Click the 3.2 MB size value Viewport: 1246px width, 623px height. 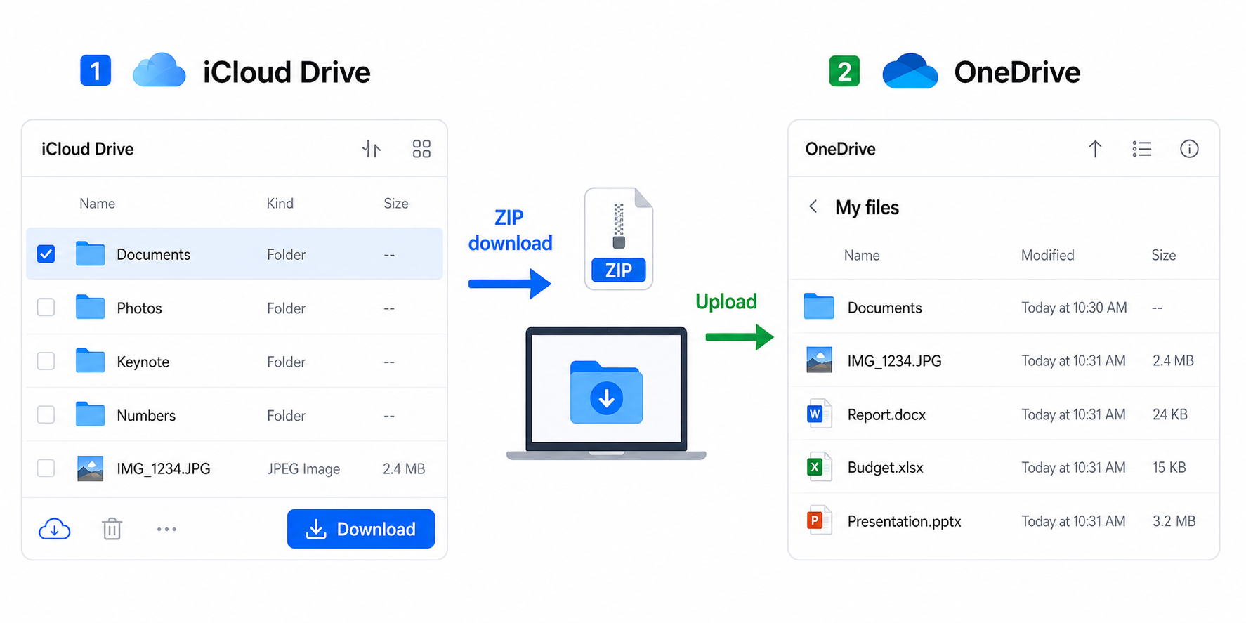[x=1174, y=521]
